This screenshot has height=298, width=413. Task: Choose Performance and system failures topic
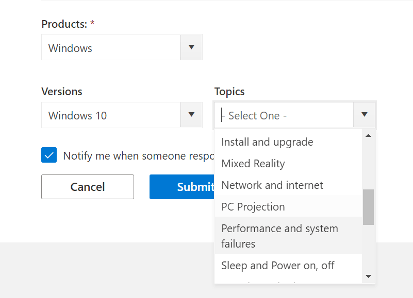click(x=288, y=236)
